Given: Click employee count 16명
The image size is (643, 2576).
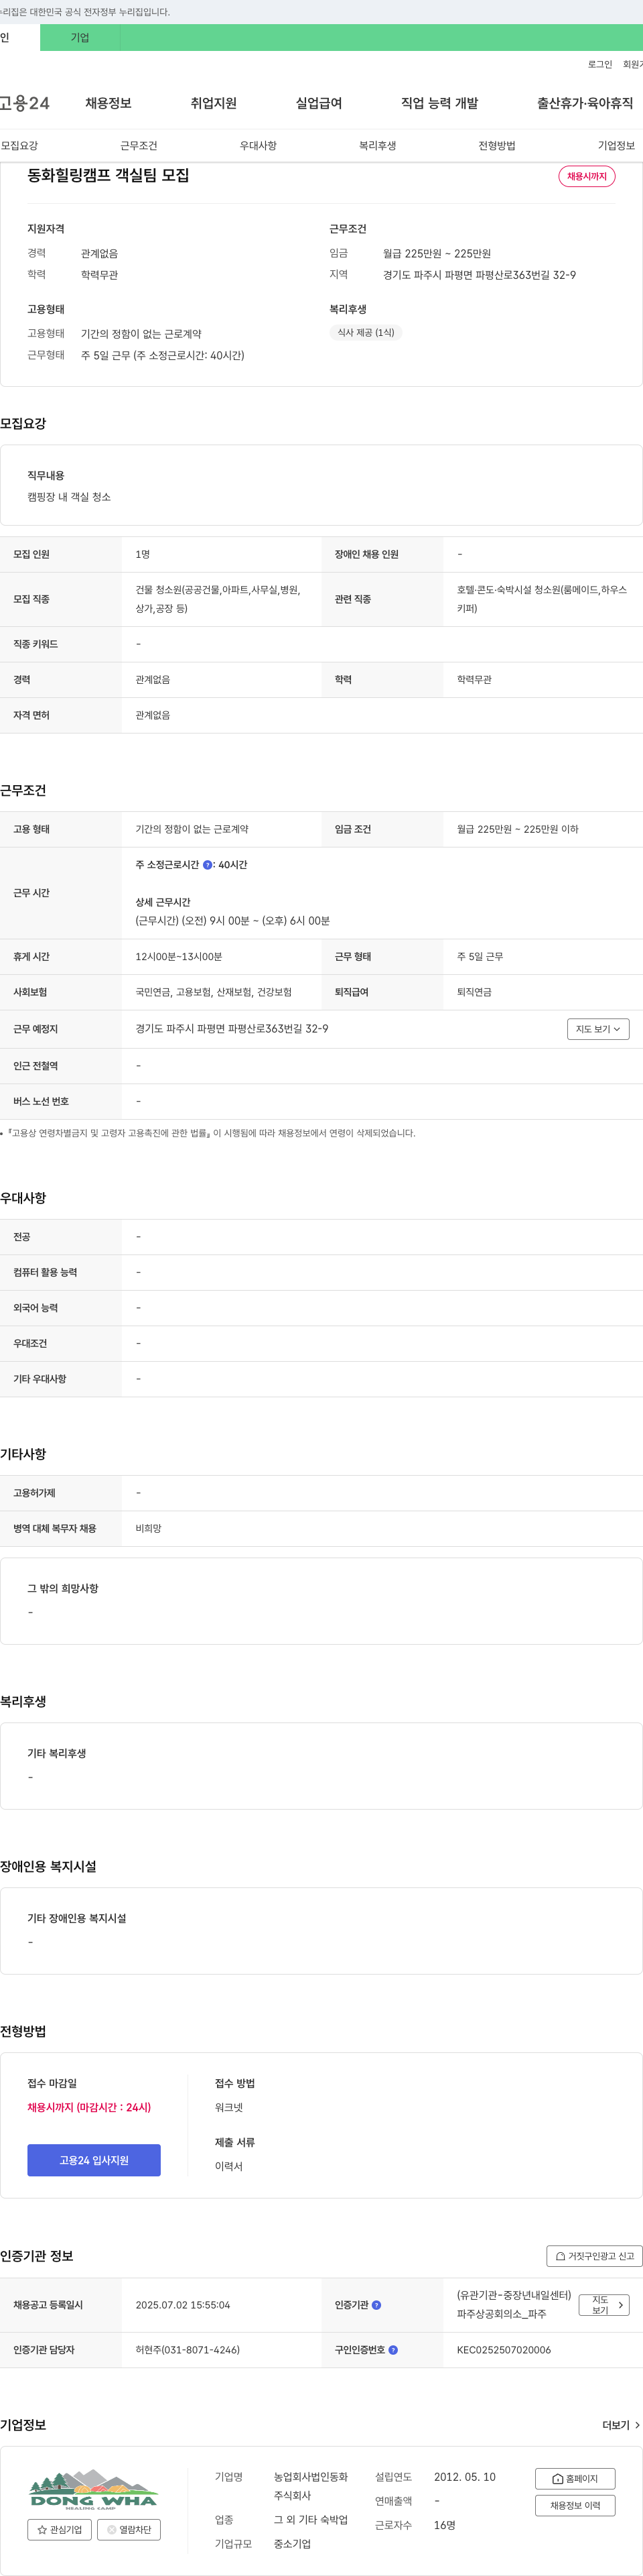Looking at the screenshot, I should click(x=445, y=2525).
